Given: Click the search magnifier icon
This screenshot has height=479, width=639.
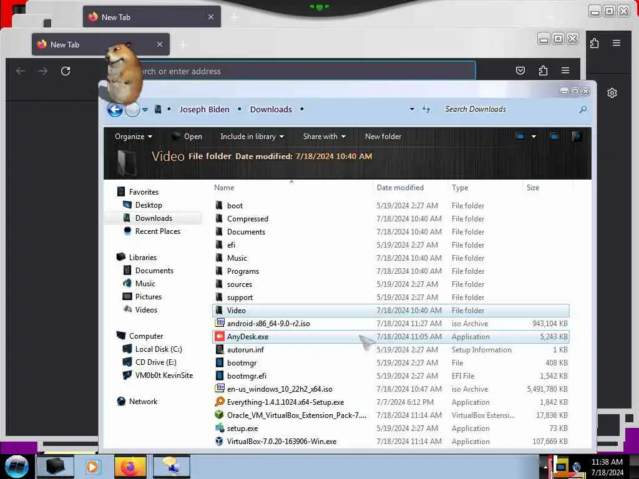Looking at the screenshot, I should 583,109.
